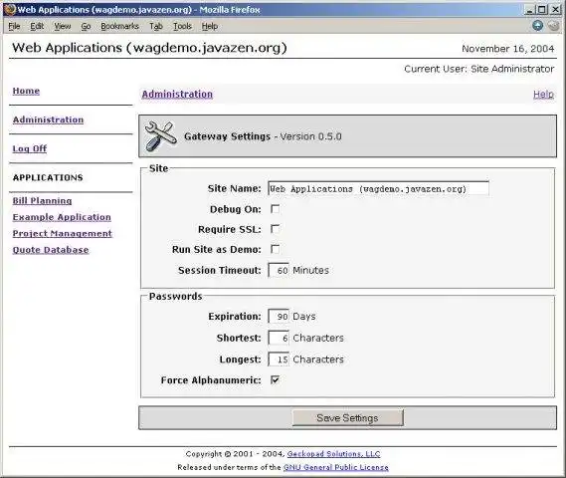Click the Log Off link
The width and height of the screenshot is (566, 478).
click(30, 148)
